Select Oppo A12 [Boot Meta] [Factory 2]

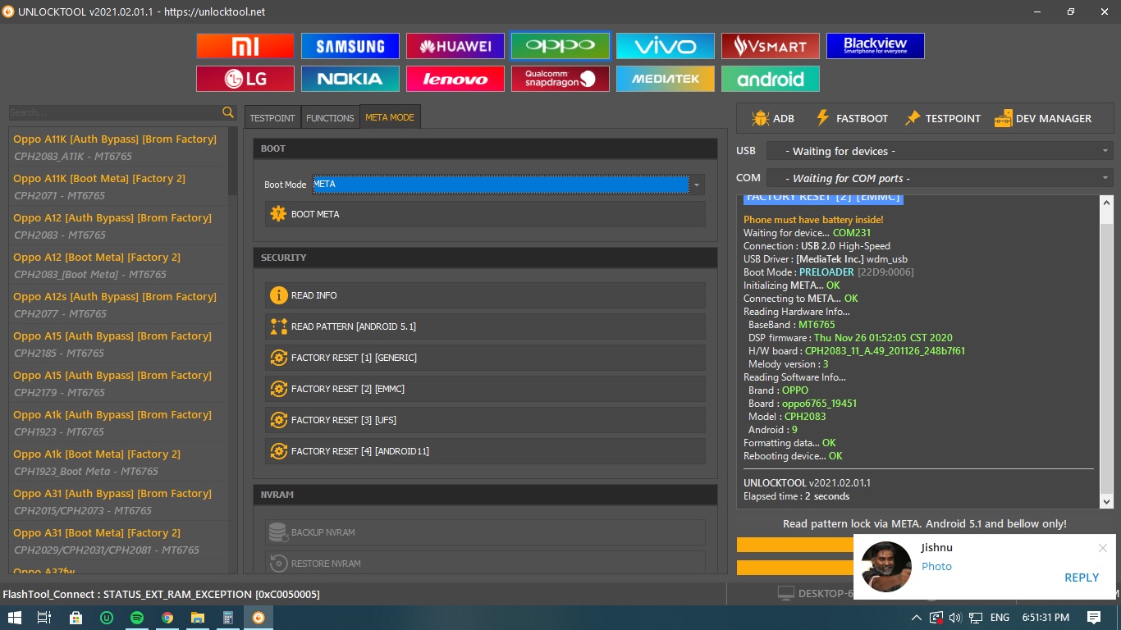[x=118, y=266]
